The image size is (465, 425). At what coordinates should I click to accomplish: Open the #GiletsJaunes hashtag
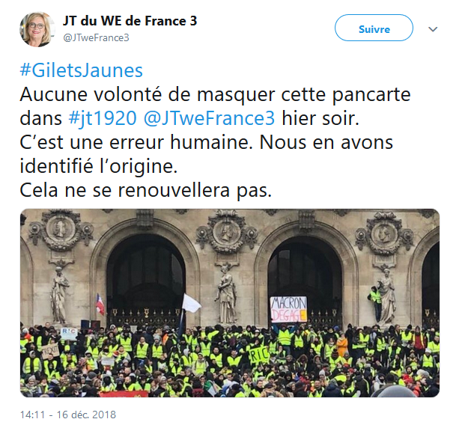tap(82, 70)
